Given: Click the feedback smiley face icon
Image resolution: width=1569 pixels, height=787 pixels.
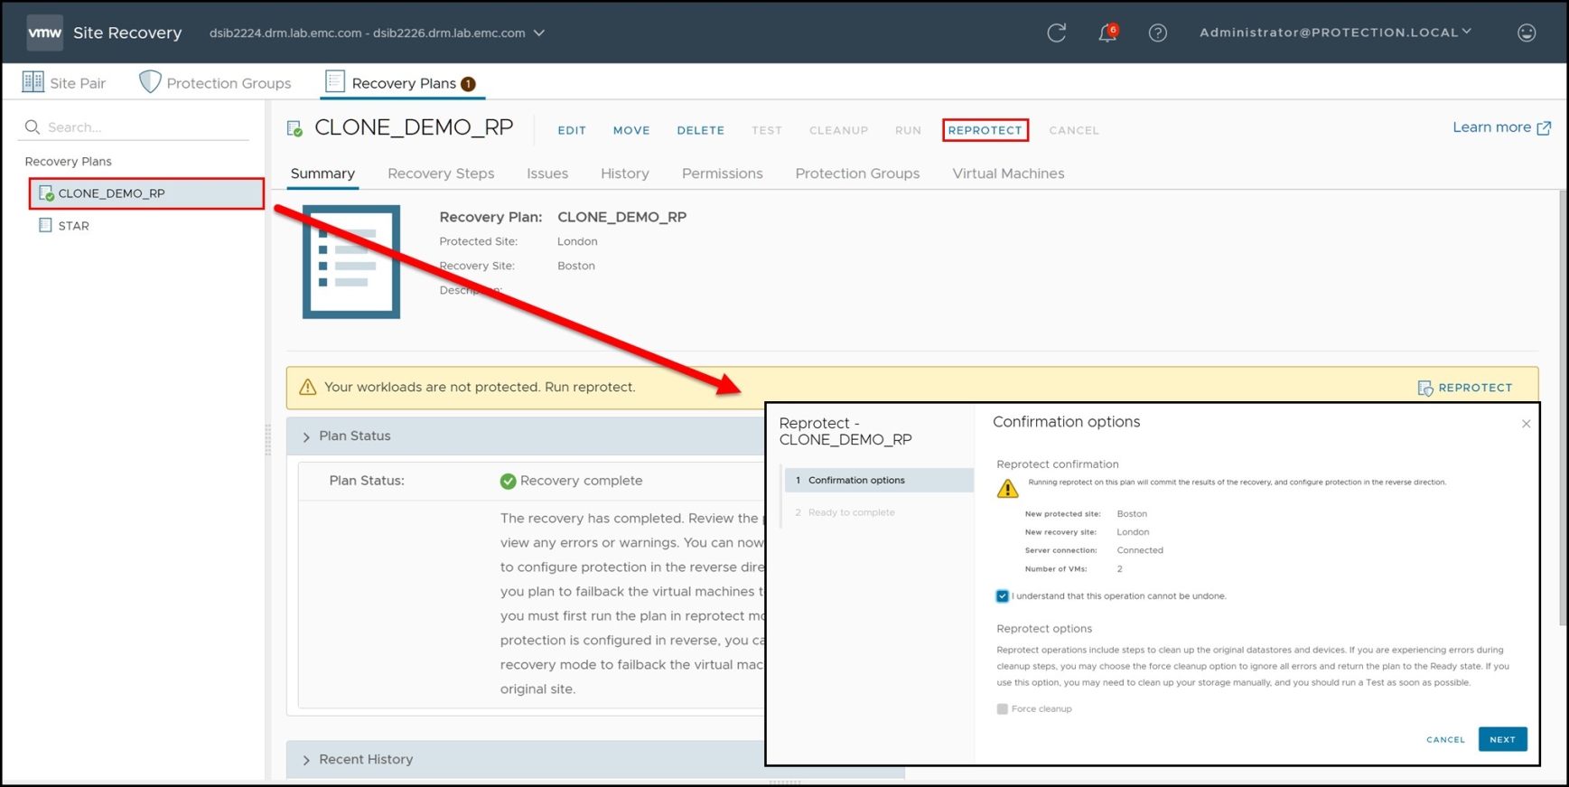Looking at the screenshot, I should coord(1527,33).
